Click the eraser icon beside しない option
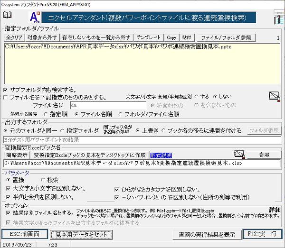Image resolution: width=285 pixels, height=248 pixels. pos(275,97)
